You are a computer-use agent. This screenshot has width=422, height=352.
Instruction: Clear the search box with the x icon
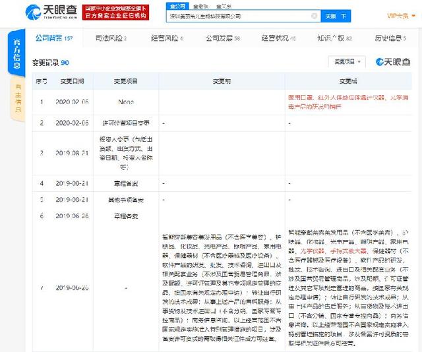click(314, 16)
